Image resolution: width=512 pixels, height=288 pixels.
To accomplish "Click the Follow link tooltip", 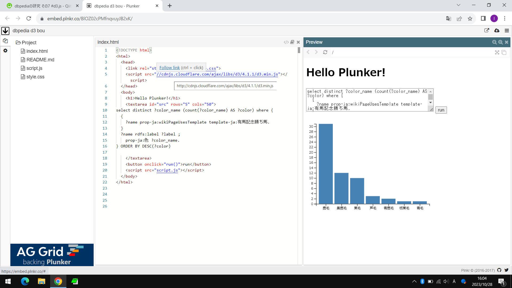I will coord(170,68).
